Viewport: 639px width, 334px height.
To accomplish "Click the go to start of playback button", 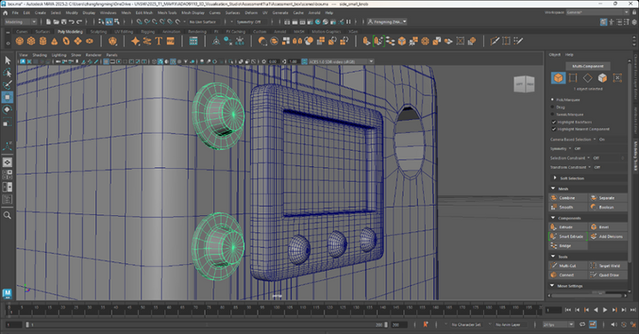I will [x=568, y=310].
